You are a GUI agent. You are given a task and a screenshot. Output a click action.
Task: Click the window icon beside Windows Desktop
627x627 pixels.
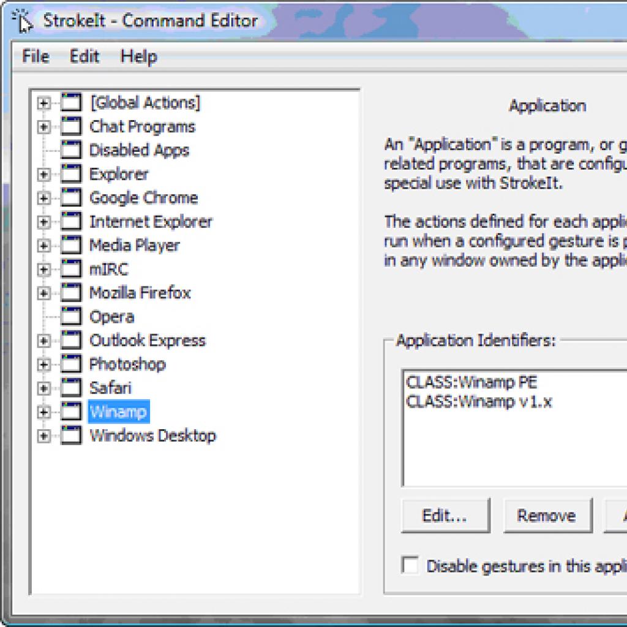71,435
